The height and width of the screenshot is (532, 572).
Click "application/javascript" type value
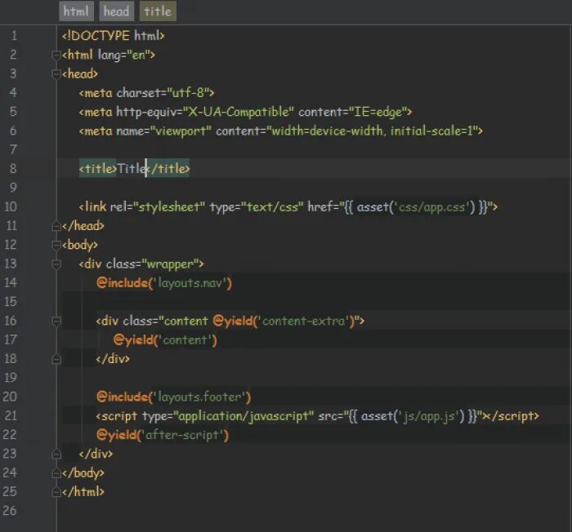[x=244, y=416]
